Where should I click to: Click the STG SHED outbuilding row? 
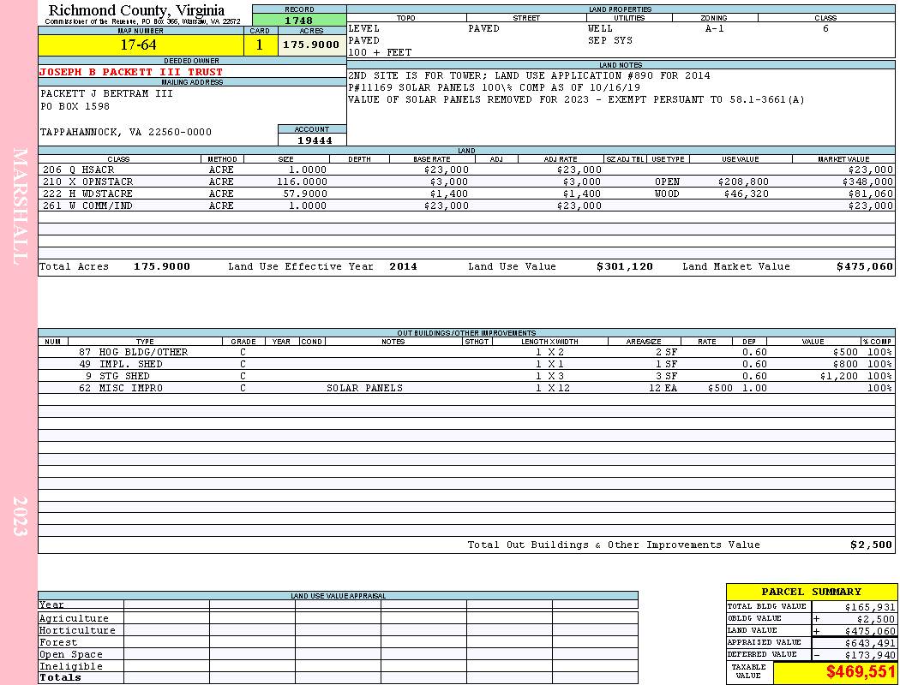click(466, 376)
